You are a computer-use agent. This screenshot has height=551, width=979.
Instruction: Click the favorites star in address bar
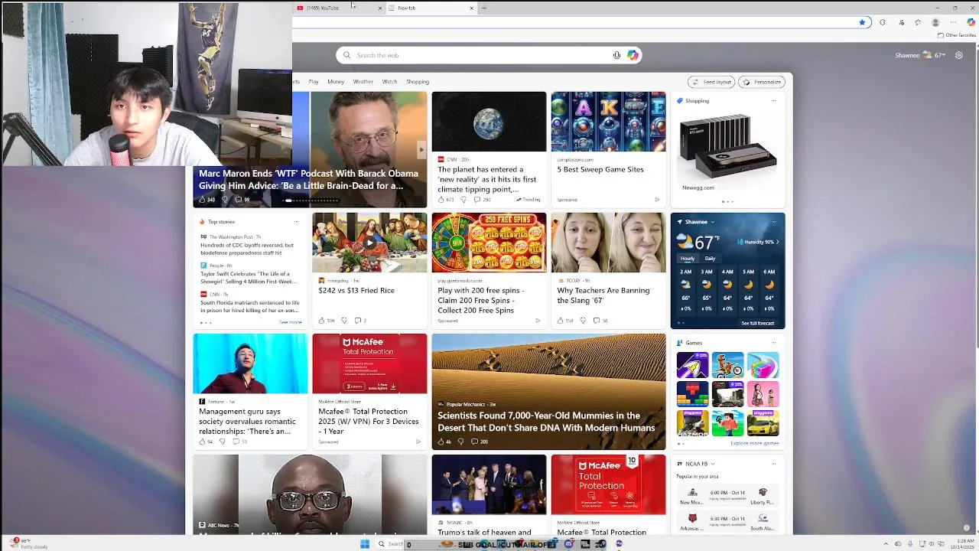[x=862, y=22]
